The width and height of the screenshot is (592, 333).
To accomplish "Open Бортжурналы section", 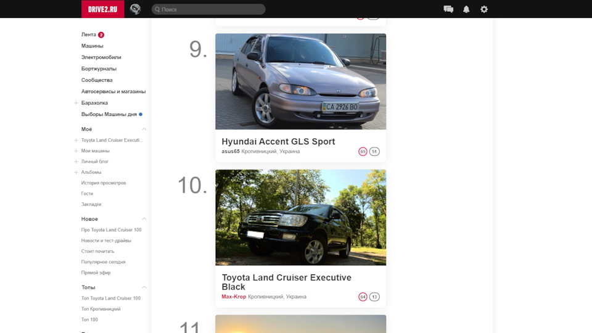I will click(99, 68).
